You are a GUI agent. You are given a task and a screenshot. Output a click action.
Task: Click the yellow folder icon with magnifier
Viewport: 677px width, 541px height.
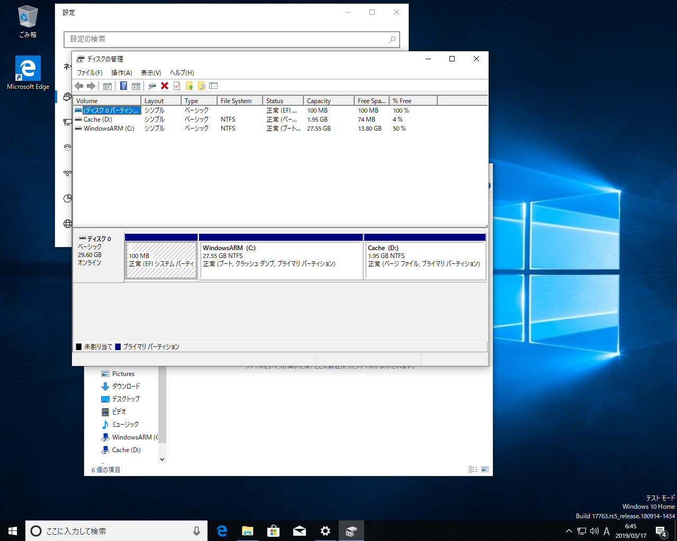pos(201,86)
